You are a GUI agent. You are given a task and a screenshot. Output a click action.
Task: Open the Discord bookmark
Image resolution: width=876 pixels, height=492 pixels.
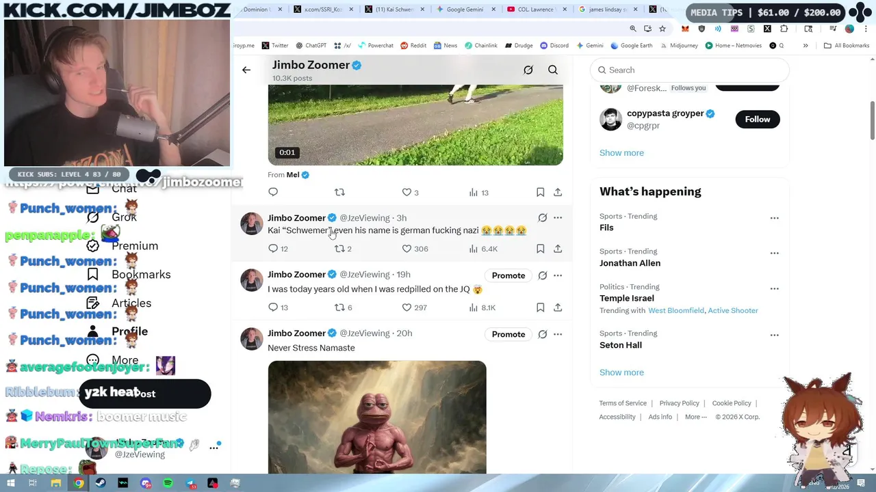554,46
